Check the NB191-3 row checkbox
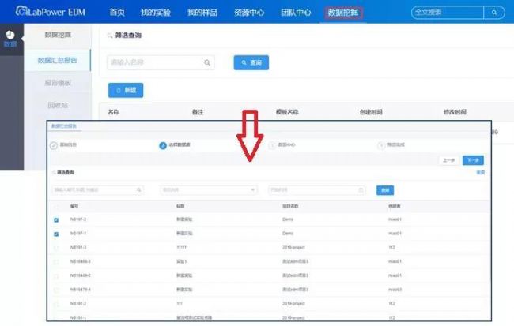The height and width of the screenshot is (326, 514). coord(55,247)
